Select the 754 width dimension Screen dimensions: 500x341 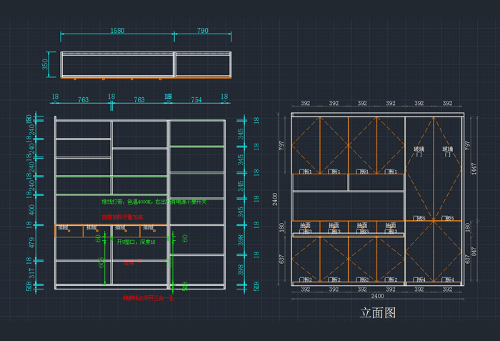click(196, 100)
